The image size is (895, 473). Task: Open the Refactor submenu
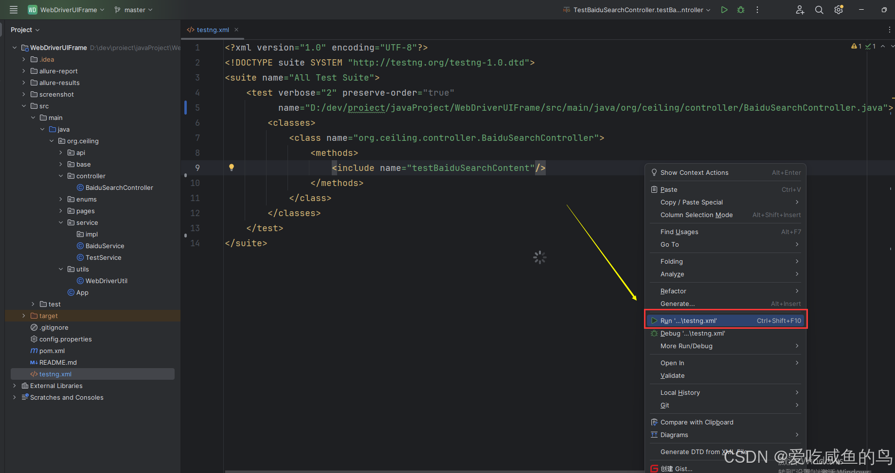tap(725, 291)
